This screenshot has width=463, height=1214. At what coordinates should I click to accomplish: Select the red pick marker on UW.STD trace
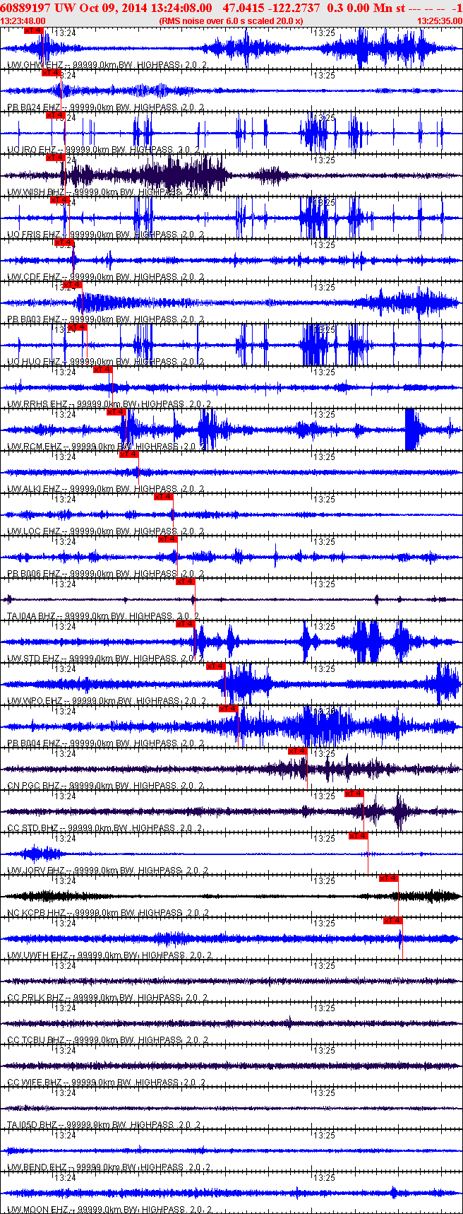point(185,624)
